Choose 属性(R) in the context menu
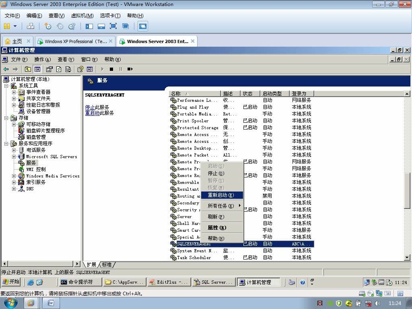Screen dimensions: 412x309 (x=222, y=228)
